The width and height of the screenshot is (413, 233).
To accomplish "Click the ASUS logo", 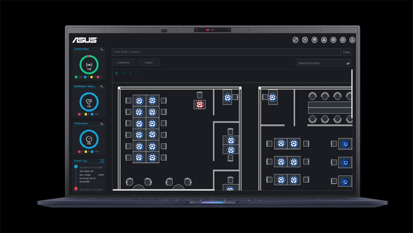I will pyautogui.click(x=85, y=40).
